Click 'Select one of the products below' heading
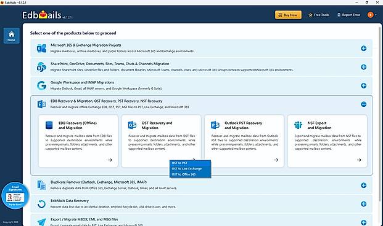The height and width of the screenshot is (226, 383). (73, 33)
